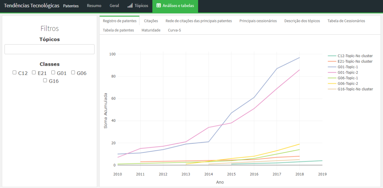Open Resumo in the top navigation
The width and height of the screenshot is (383, 188).
click(x=94, y=6)
